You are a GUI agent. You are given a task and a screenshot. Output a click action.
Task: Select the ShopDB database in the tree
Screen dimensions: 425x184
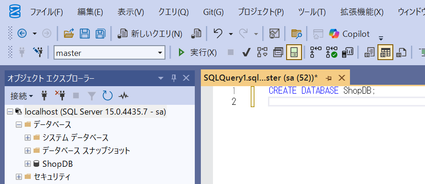click(57, 164)
